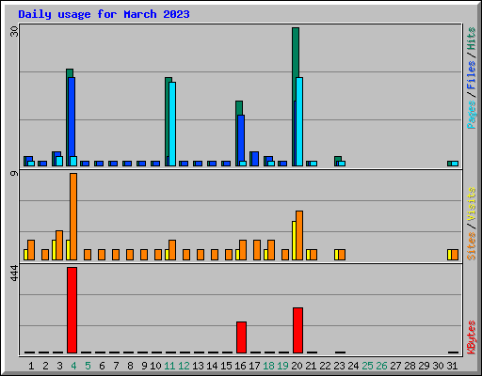Click the orange Sites bar for day 31
Viewport: 482px width, 376px height.
(x=455, y=255)
